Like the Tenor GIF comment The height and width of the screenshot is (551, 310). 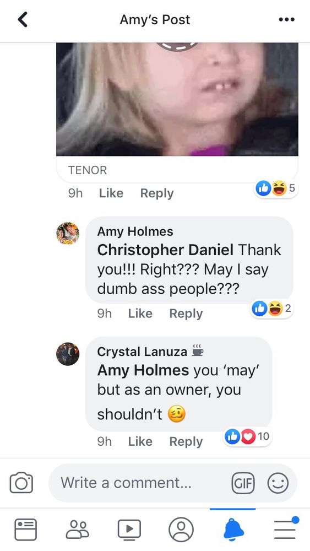tap(111, 193)
